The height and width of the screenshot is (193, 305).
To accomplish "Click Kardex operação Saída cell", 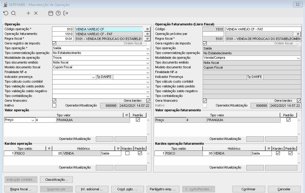I will click(111, 153).
